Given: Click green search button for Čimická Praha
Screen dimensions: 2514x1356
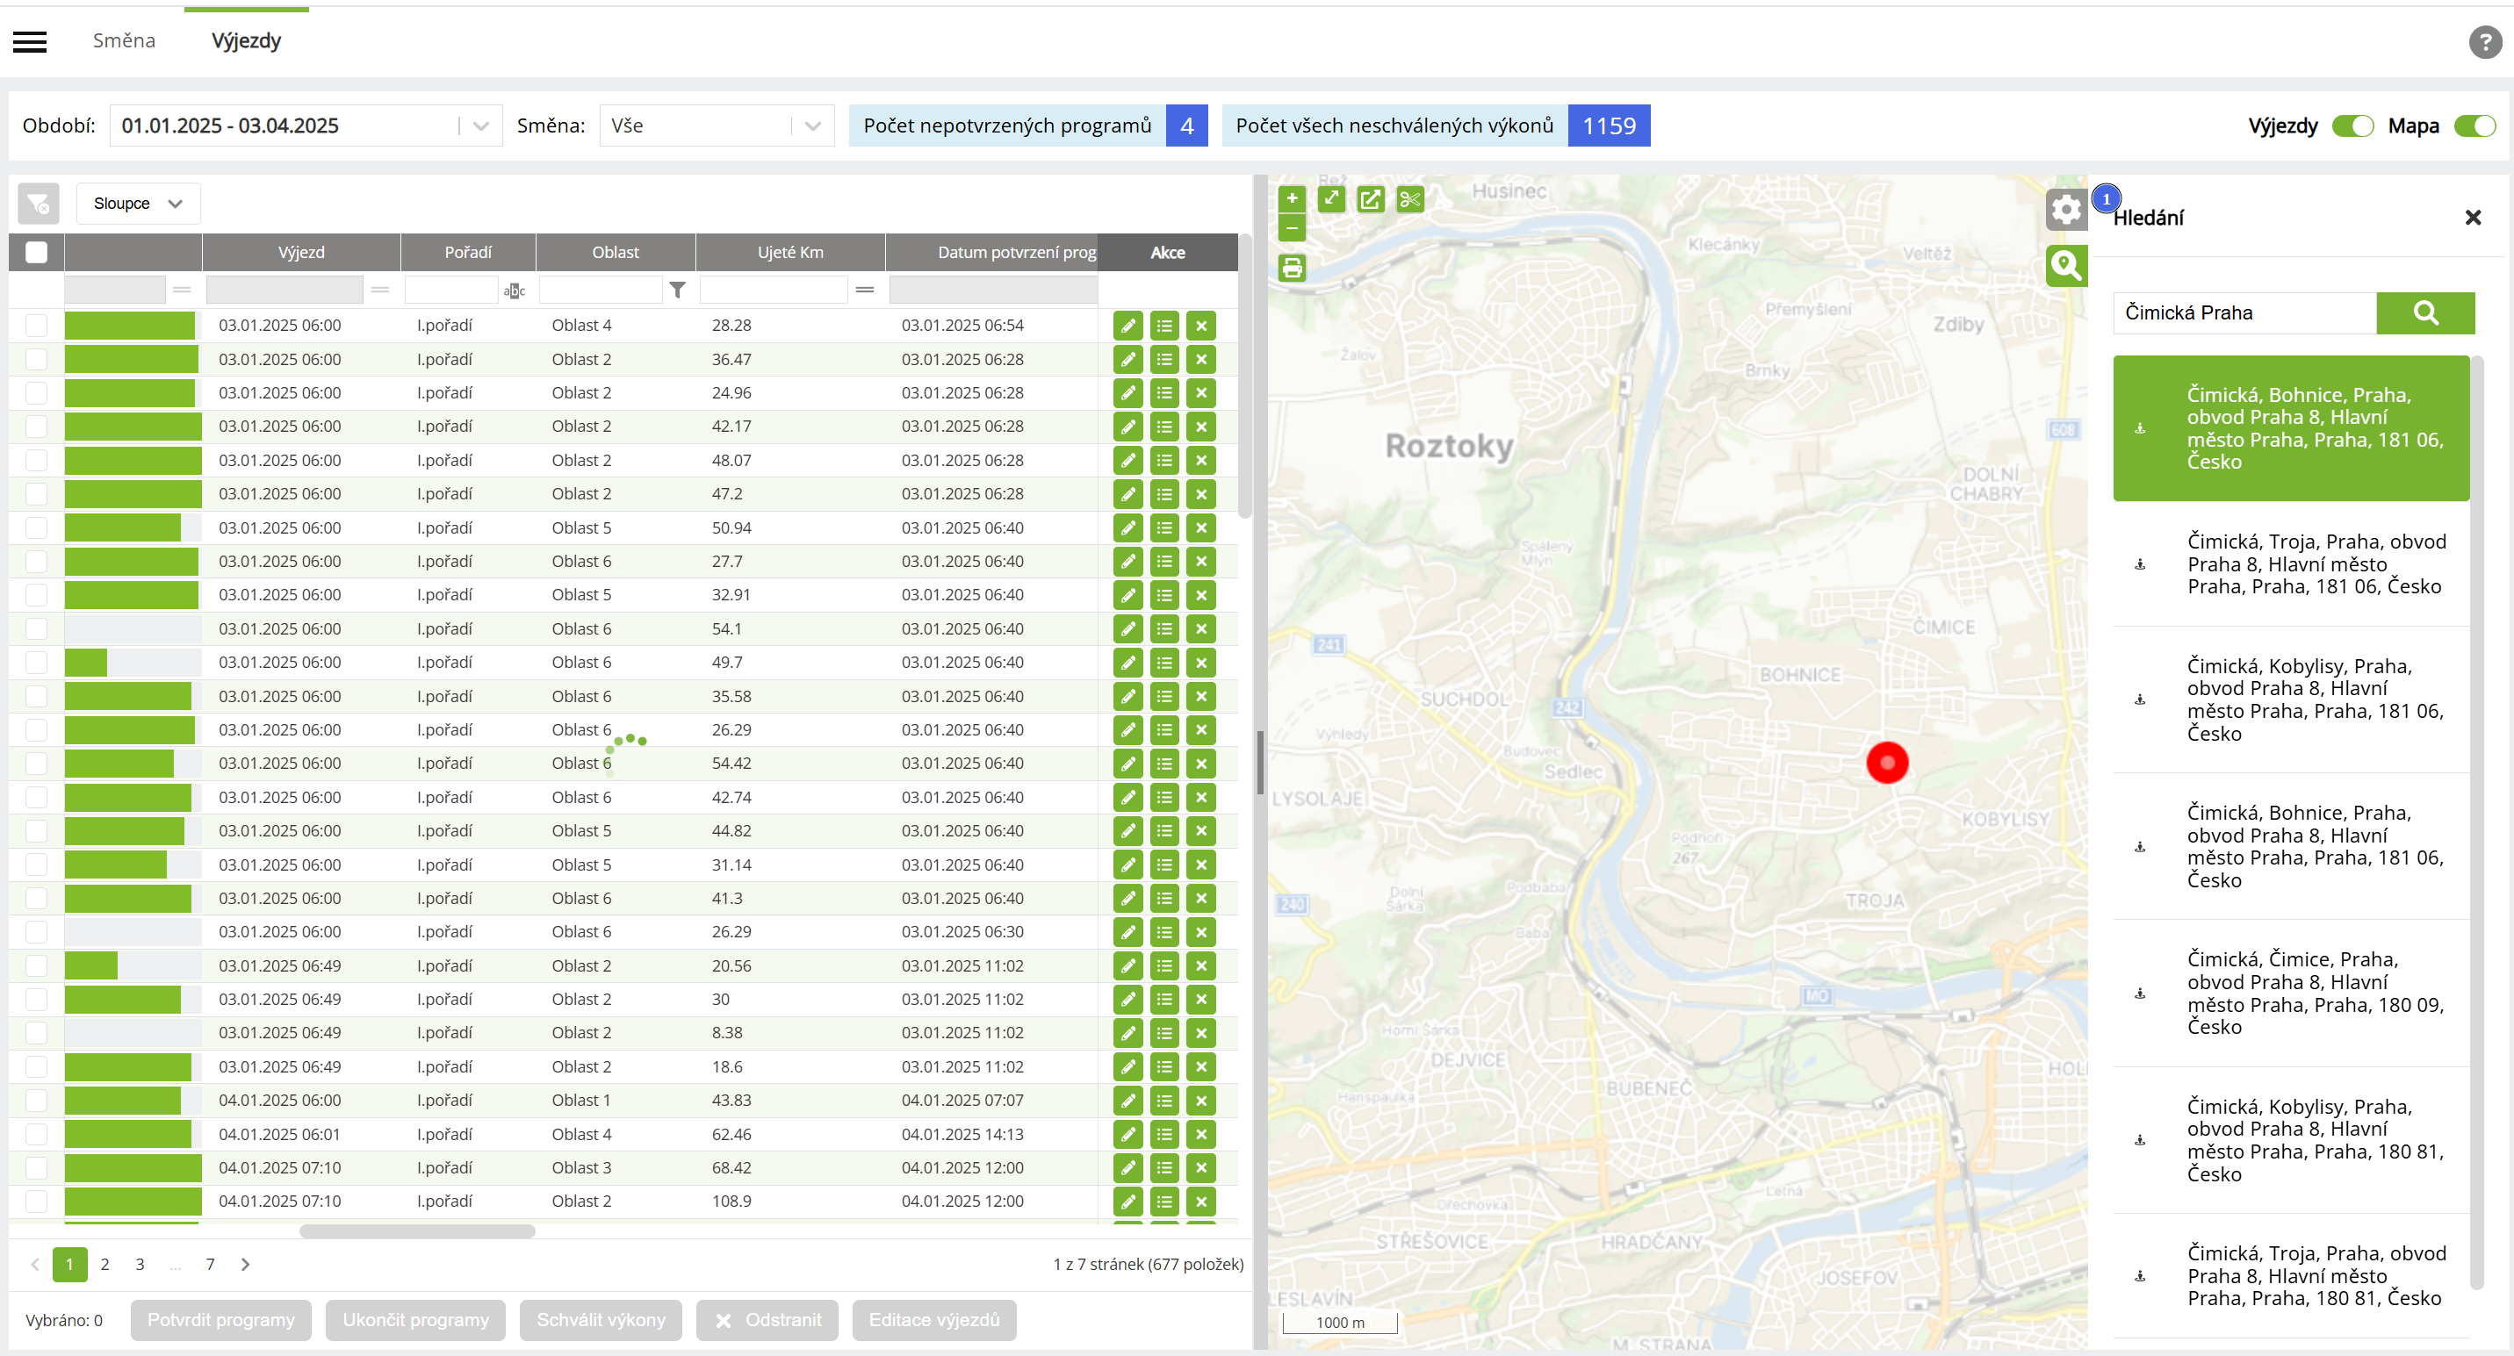Looking at the screenshot, I should pos(2424,313).
